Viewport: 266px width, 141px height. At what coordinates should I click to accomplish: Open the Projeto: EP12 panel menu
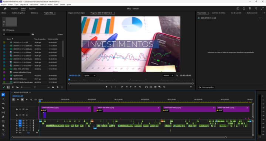55,13
